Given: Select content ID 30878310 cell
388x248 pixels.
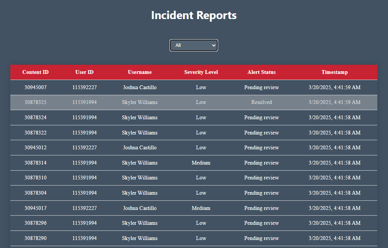Looking at the screenshot, I should click(x=36, y=178).
